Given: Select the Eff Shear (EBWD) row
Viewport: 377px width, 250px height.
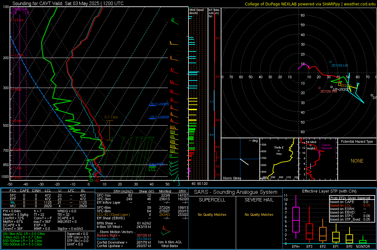Looking at the screenshot, I should point(142,218).
